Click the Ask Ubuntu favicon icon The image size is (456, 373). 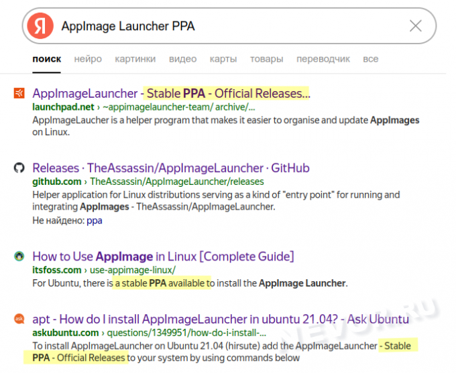(x=19, y=319)
